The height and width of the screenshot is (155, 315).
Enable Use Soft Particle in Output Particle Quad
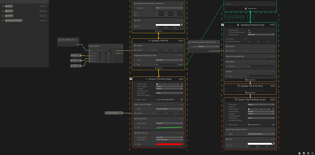pyautogui.click(x=157, y=91)
